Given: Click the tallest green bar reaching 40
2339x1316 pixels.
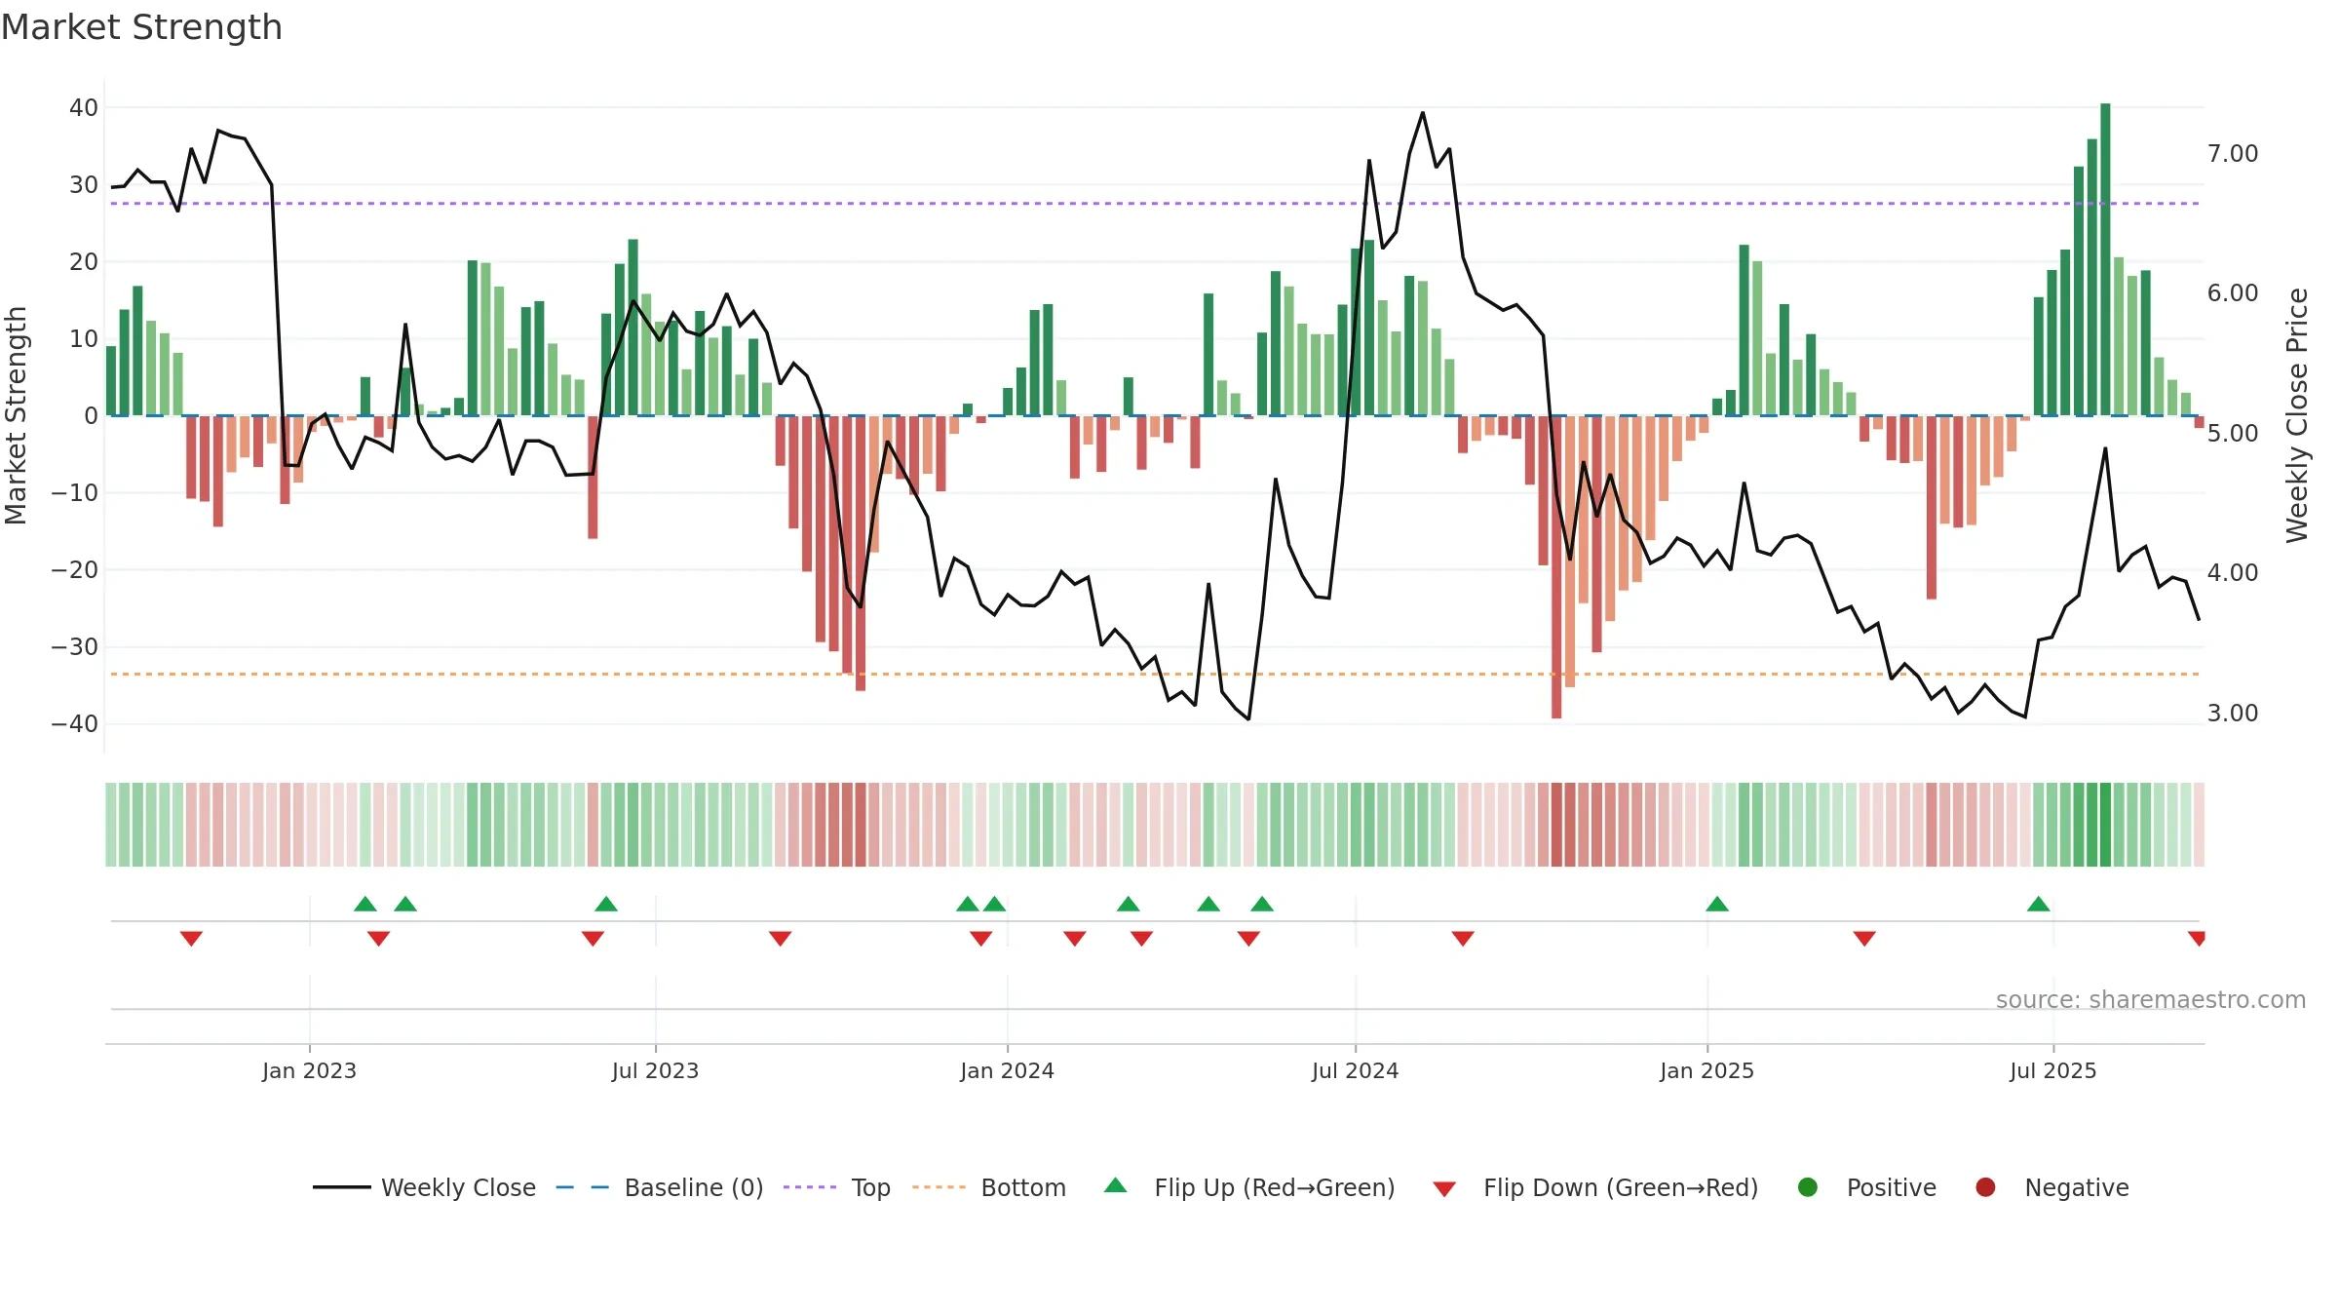Looking at the screenshot, I should point(2105,259).
